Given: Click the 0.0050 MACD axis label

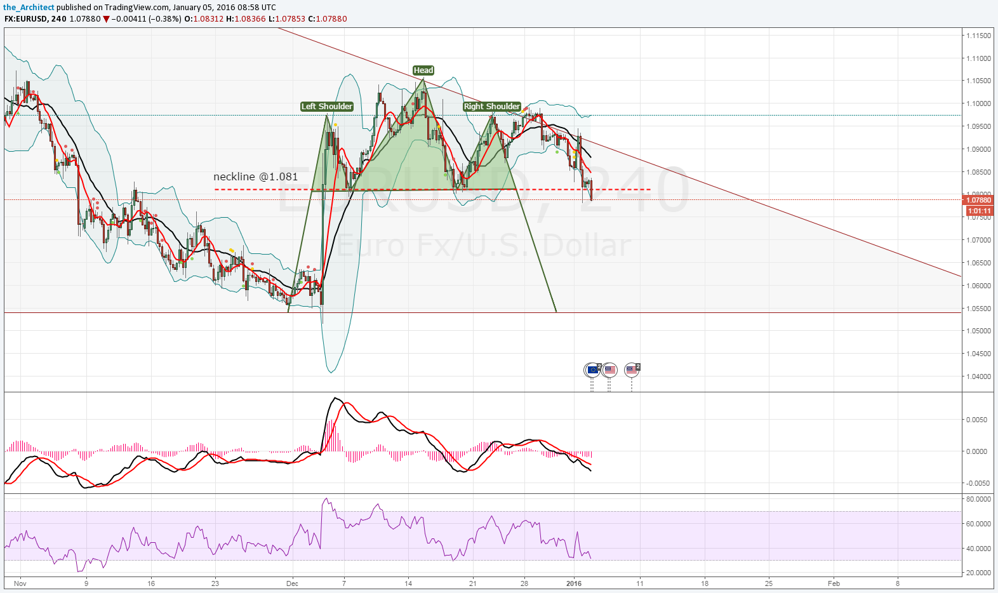Looking at the screenshot, I should click(x=976, y=420).
